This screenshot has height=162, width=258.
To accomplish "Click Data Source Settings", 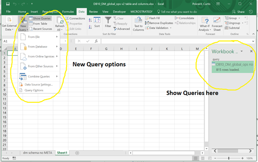I will 39,85.
